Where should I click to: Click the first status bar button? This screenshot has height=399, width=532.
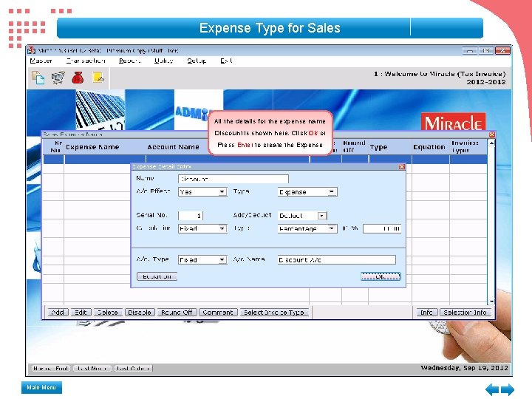pos(51,369)
